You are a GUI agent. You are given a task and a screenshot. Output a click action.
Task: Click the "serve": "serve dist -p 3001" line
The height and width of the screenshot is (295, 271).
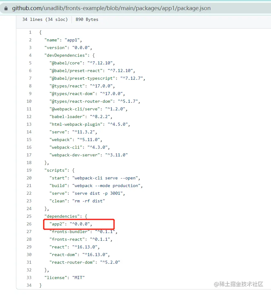pyautogui.click(x=87, y=193)
